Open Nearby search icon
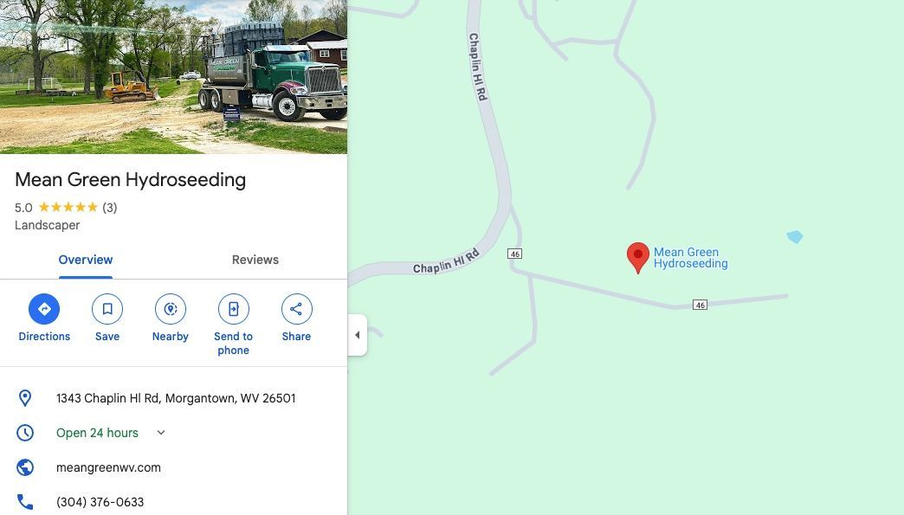The height and width of the screenshot is (515, 904). tap(170, 309)
